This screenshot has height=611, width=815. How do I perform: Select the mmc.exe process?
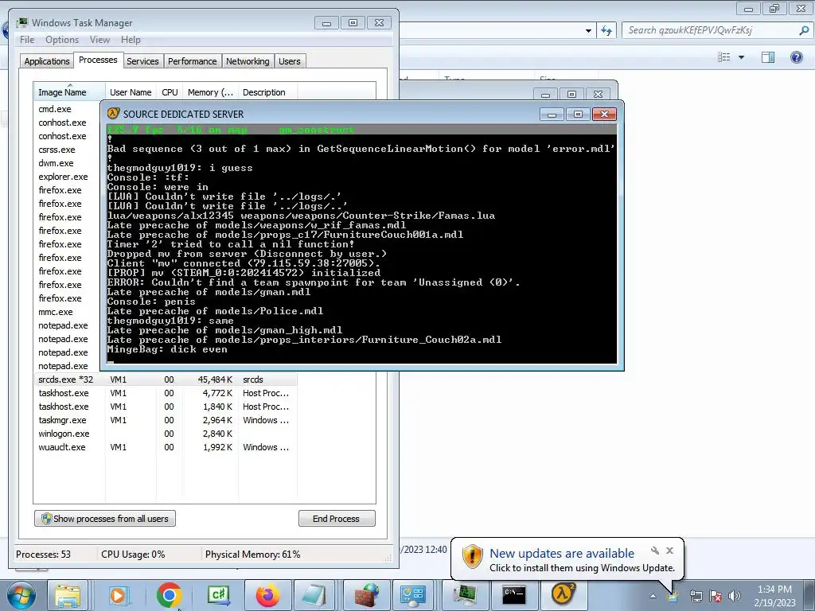point(55,312)
